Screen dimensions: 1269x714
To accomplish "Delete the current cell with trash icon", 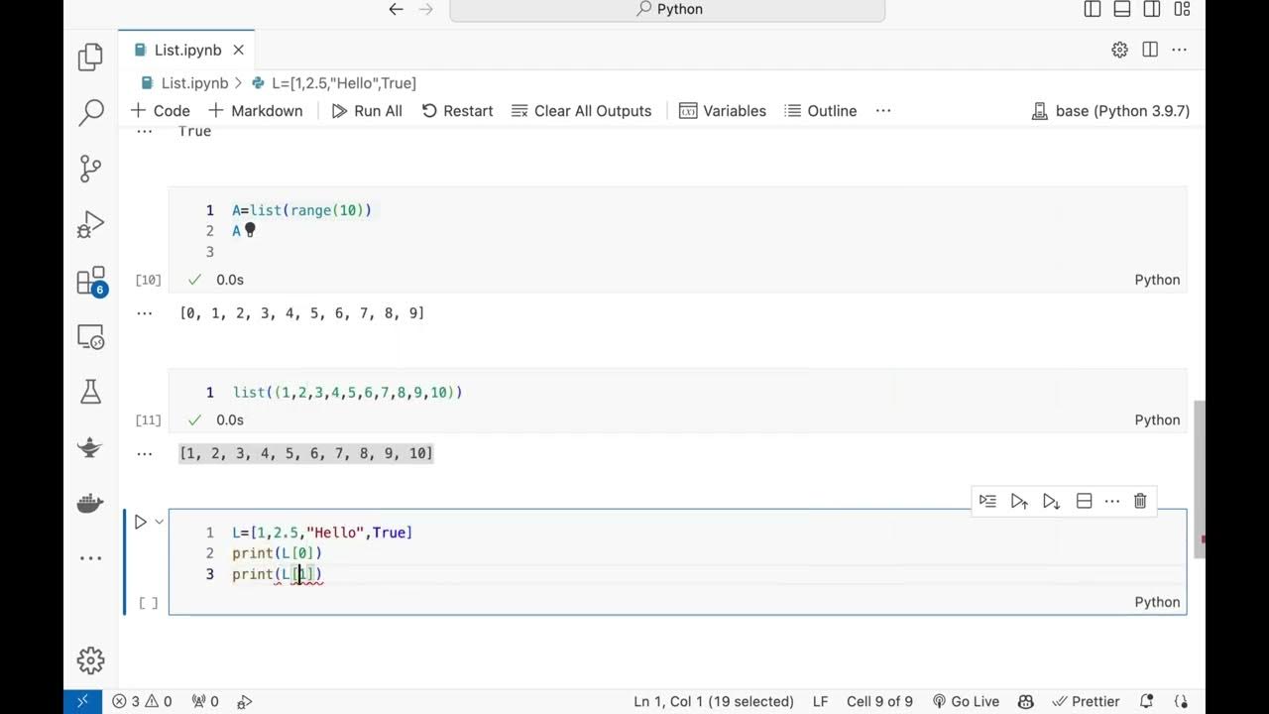I will [1140, 501].
